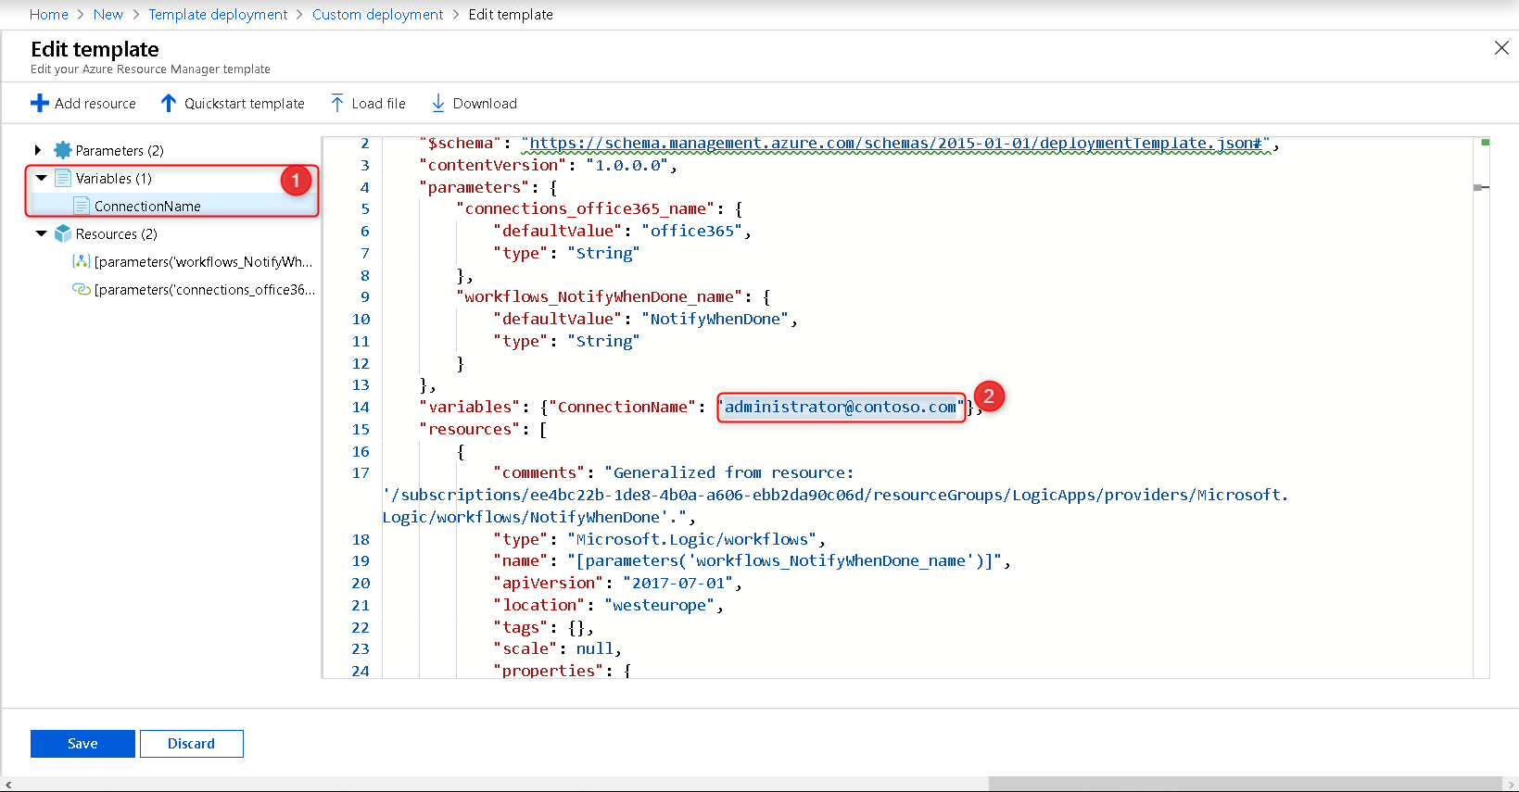1519x792 pixels.
Task: Click the Download arrow icon
Action: pos(438,104)
